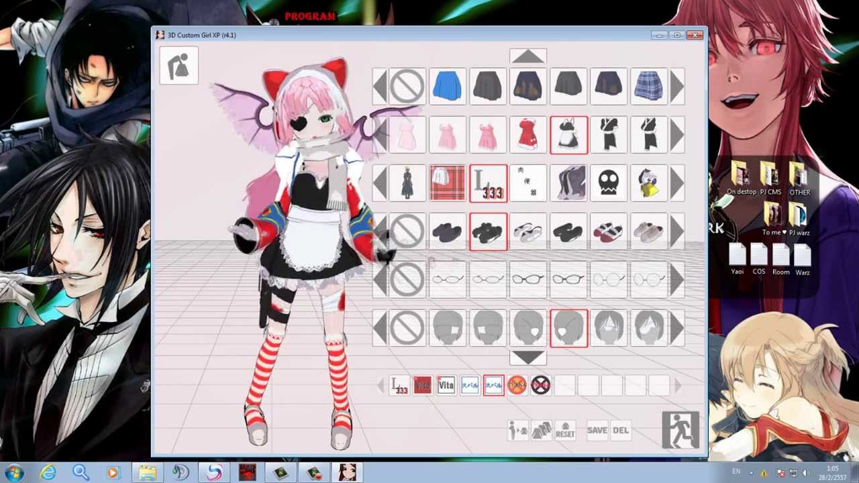
Task: Choose the highlighted Japanese text preset
Action: (493, 385)
